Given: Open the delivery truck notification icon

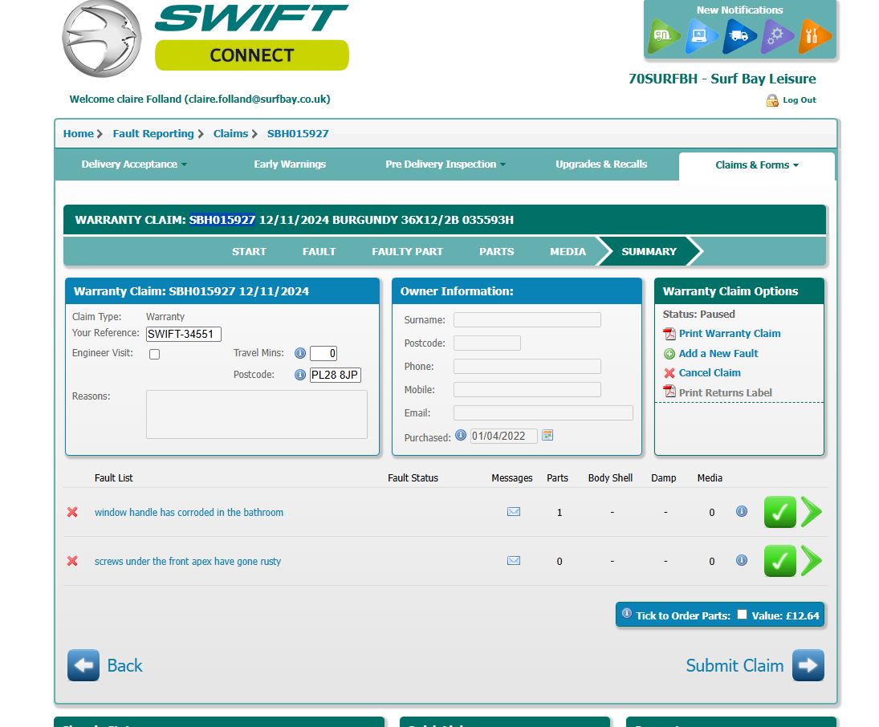Looking at the screenshot, I should pos(739,36).
